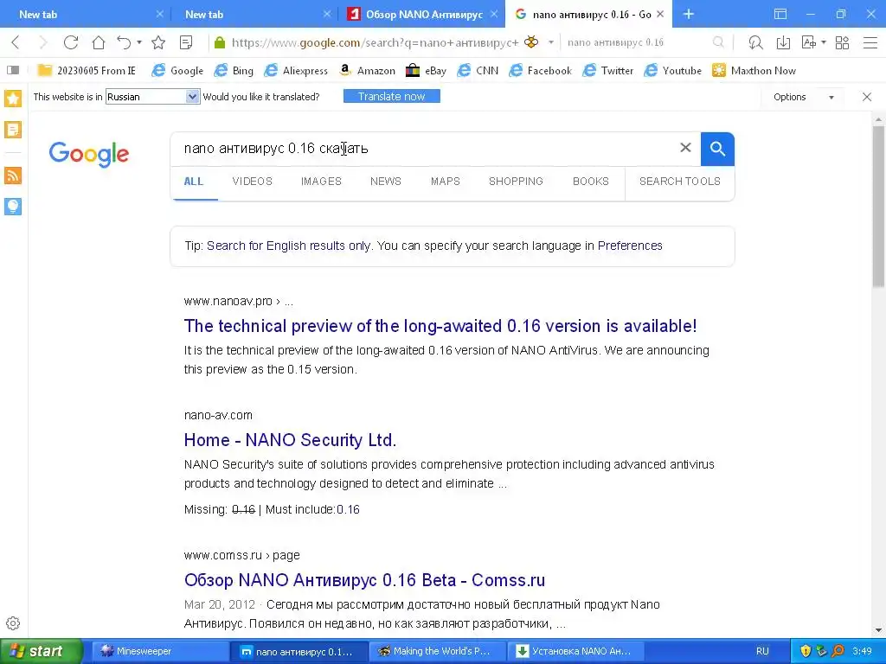
Task: Click the blue Google search button
Action: pyautogui.click(x=717, y=149)
